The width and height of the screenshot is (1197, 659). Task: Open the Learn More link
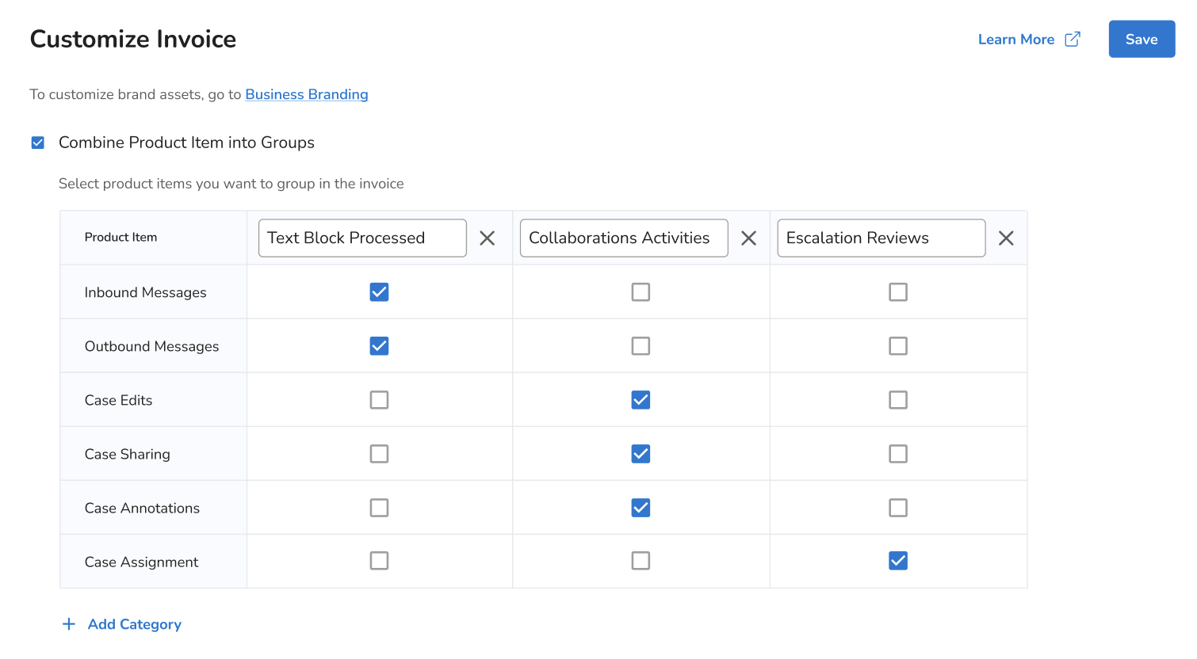click(1015, 40)
